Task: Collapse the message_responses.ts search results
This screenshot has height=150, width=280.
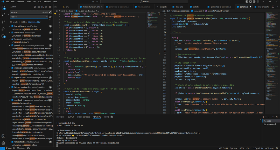Action: point(10,68)
